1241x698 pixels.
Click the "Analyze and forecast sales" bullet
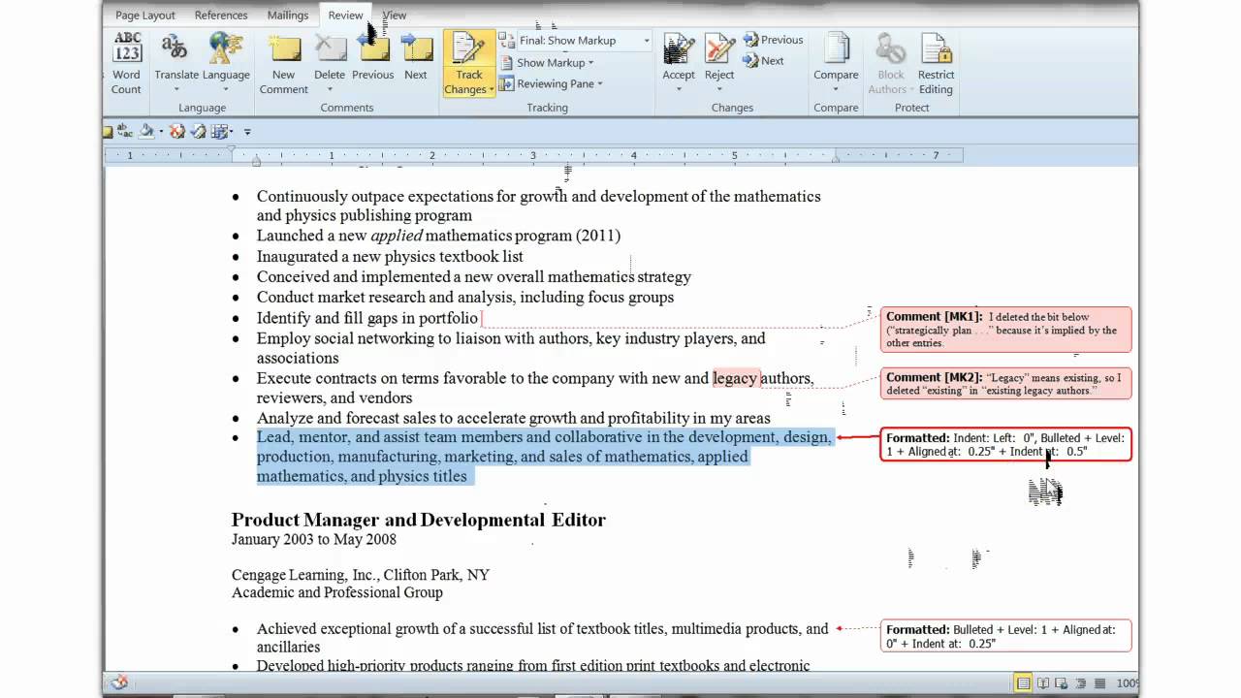click(514, 418)
